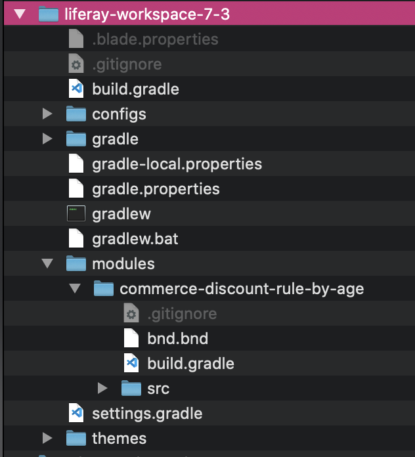This screenshot has height=457, width=415.
Task: Select the gradle folder name
Action: coord(115,139)
